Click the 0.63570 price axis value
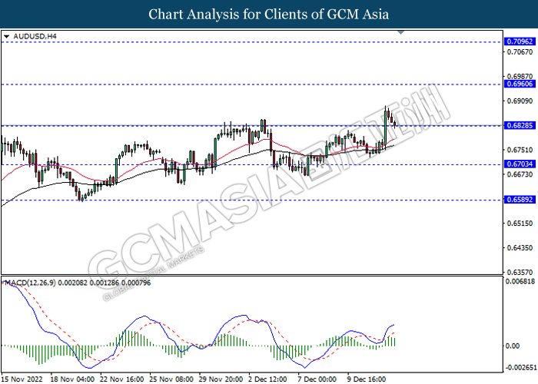 520,272
